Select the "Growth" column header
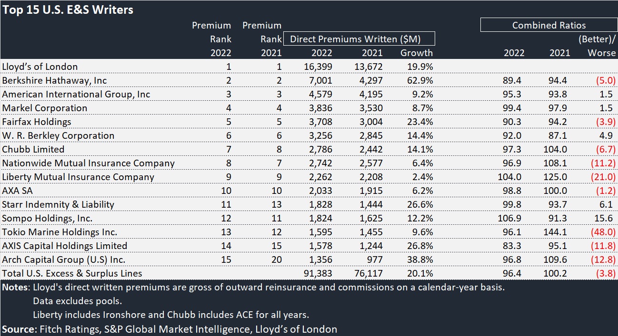618x336 pixels. tap(416, 53)
